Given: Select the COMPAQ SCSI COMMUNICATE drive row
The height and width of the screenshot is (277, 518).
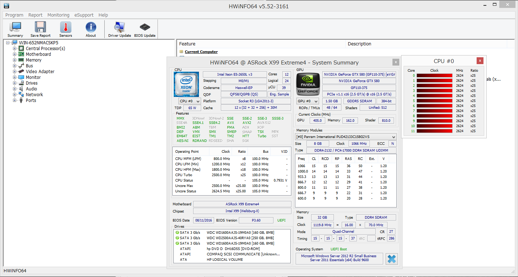Looking at the screenshot, I should 232,254.
